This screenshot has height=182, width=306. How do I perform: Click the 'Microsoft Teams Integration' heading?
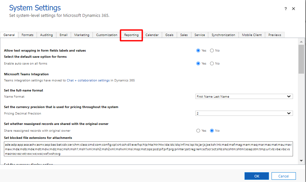[26, 74]
